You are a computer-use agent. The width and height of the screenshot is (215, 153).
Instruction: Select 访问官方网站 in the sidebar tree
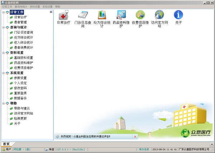coord(23,113)
